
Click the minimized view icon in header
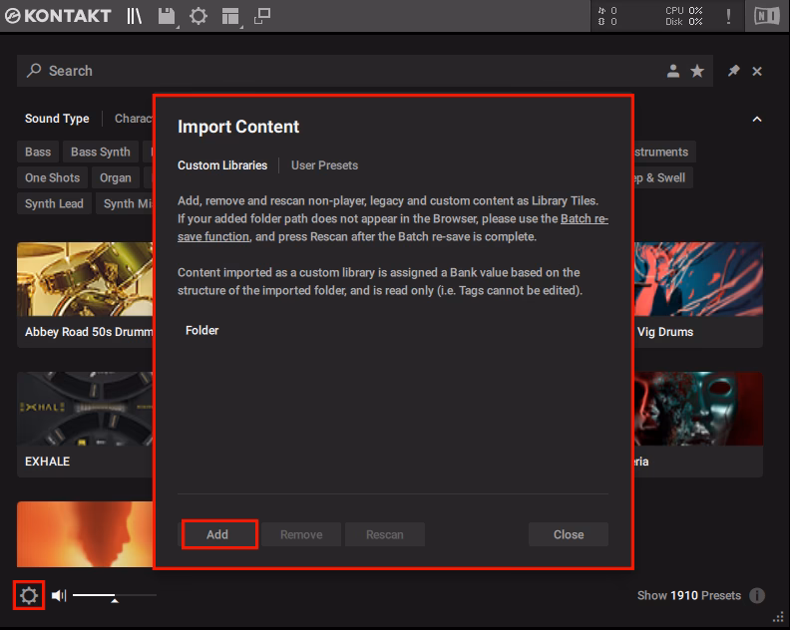coord(262,16)
